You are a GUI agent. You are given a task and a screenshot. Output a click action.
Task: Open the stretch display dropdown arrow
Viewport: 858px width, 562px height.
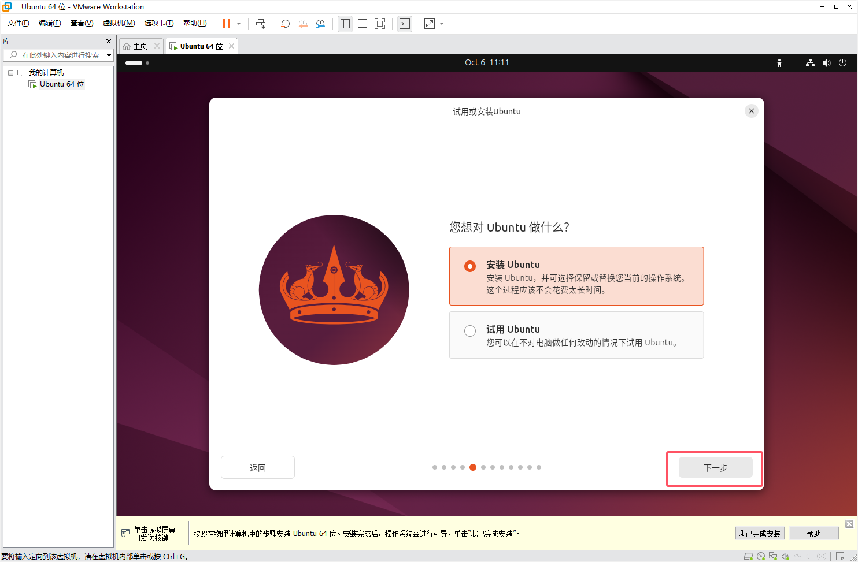click(x=442, y=24)
